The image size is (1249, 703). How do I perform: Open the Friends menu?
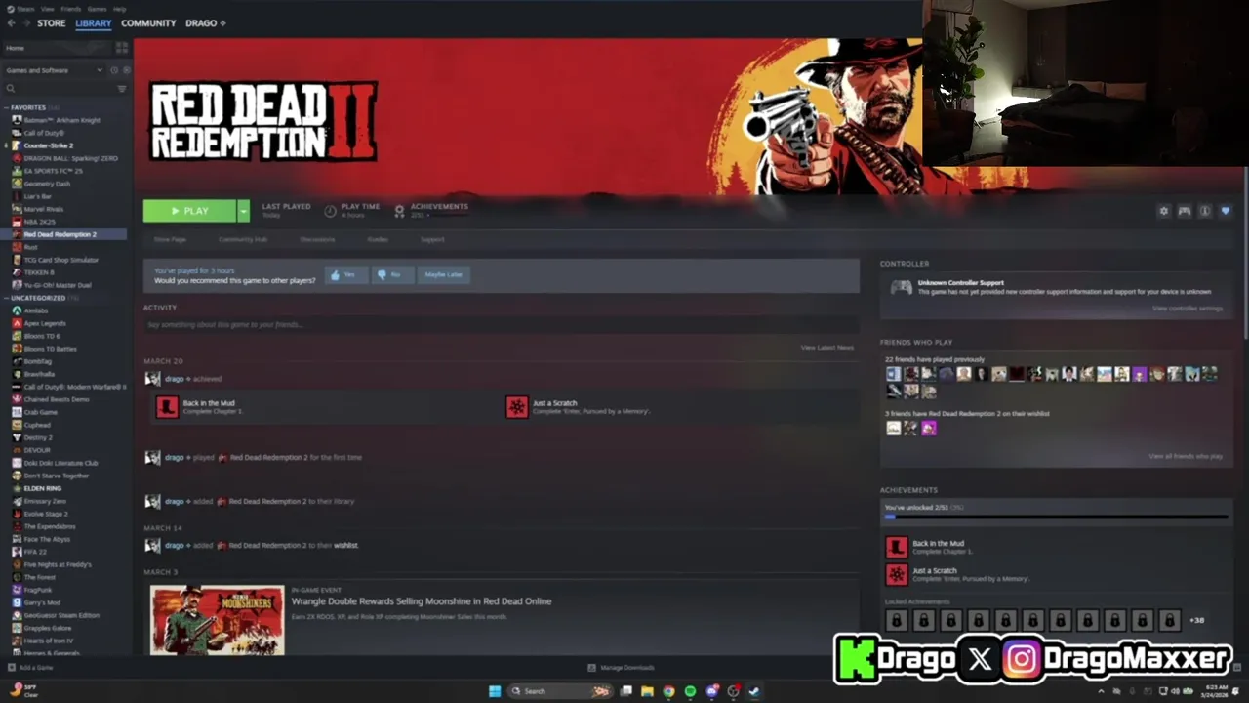pos(71,9)
